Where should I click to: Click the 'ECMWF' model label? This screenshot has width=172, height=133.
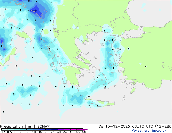(x=44, y=126)
